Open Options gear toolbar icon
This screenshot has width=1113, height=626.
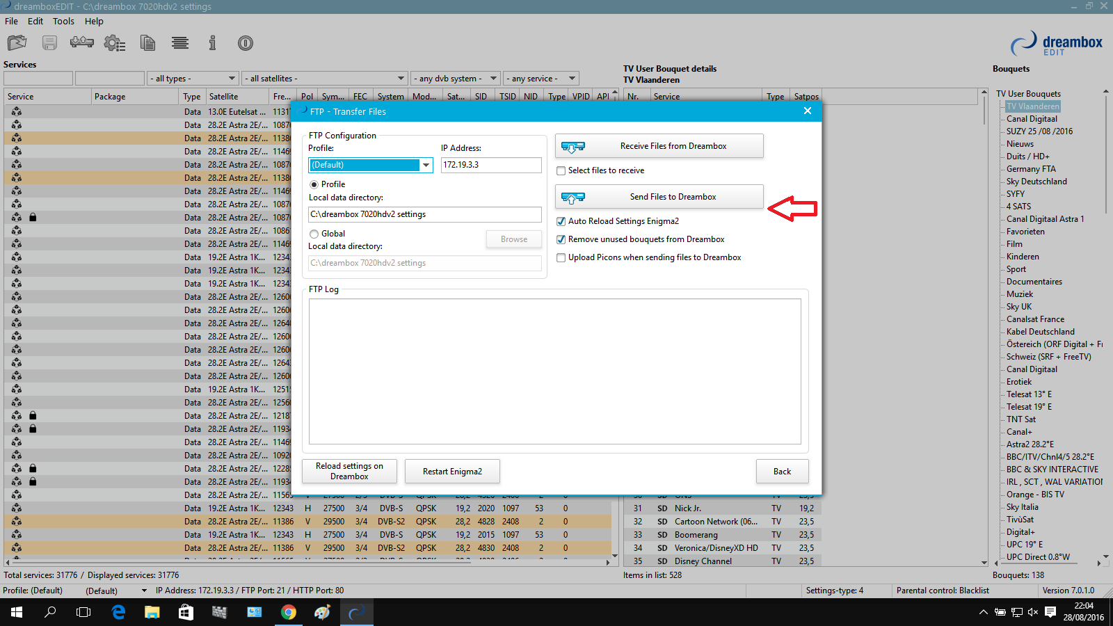[115, 43]
